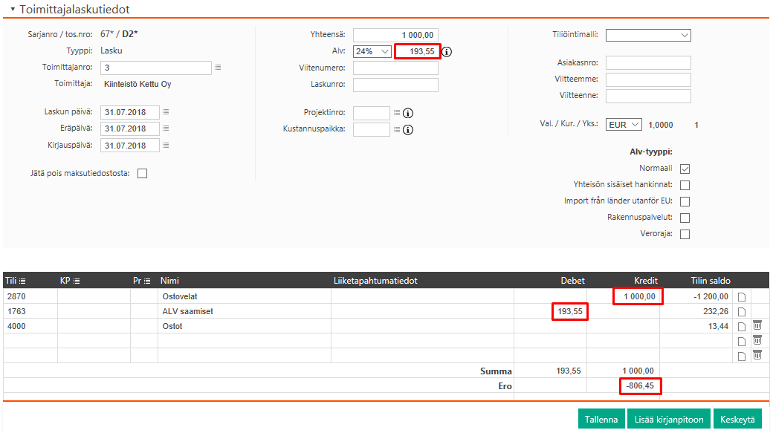Viewport: 773px width, 433px height.
Task: Open the Alv 24% rate dropdown
Action: point(372,51)
